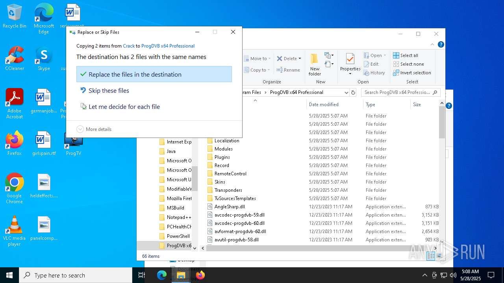Open the Easy access dropdown icon

[x=329, y=64]
